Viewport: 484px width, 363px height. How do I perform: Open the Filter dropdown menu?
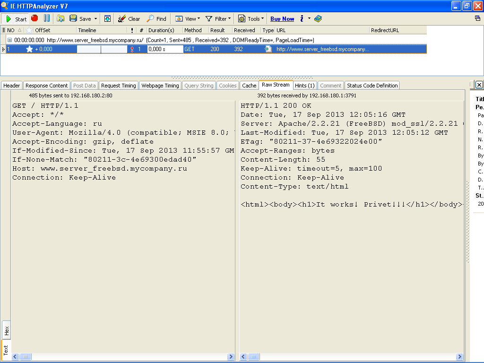[218, 19]
